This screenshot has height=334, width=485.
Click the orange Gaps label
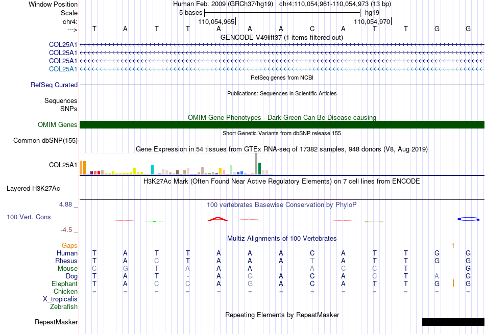(x=69, y=245)
